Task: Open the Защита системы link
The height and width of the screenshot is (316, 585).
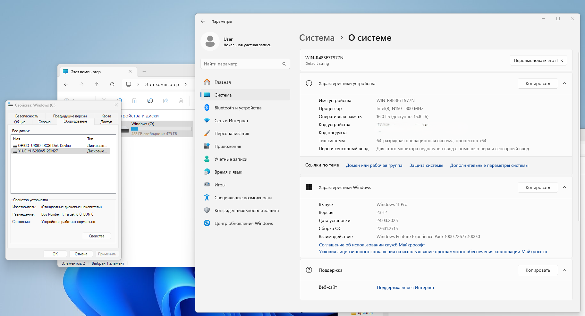Action: (426, 166)
